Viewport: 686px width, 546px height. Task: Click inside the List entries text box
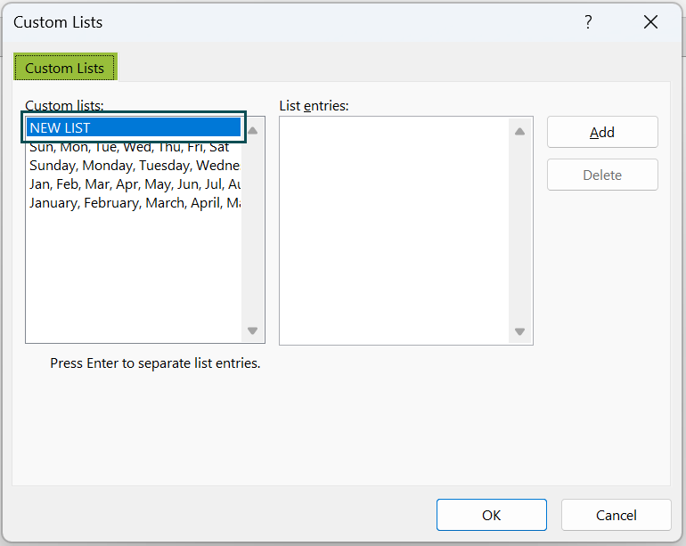pos(394,231)
